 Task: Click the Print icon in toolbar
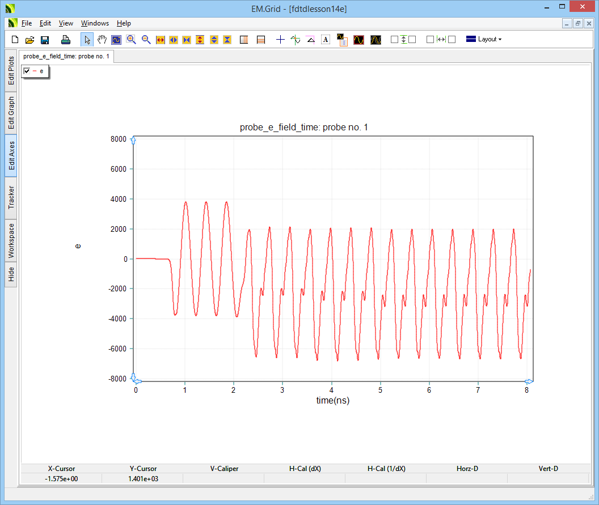(x=66, y=40)
